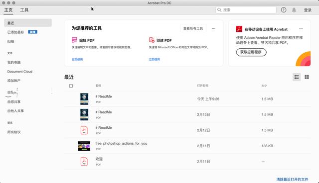Switch to the 工具 tab
The height and width of the screenshot is (183, 319).
coord(24,10)
